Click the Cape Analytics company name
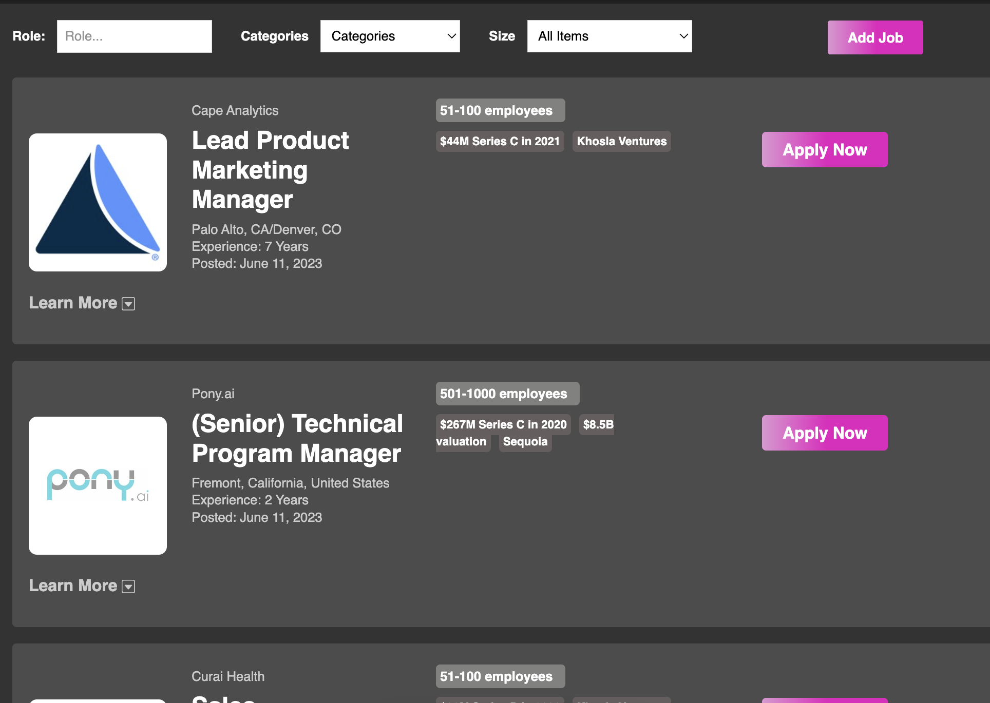 coord(235,110)
